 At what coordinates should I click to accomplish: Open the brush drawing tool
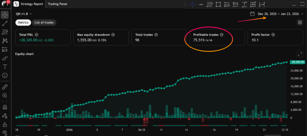(x=5, y=58)
